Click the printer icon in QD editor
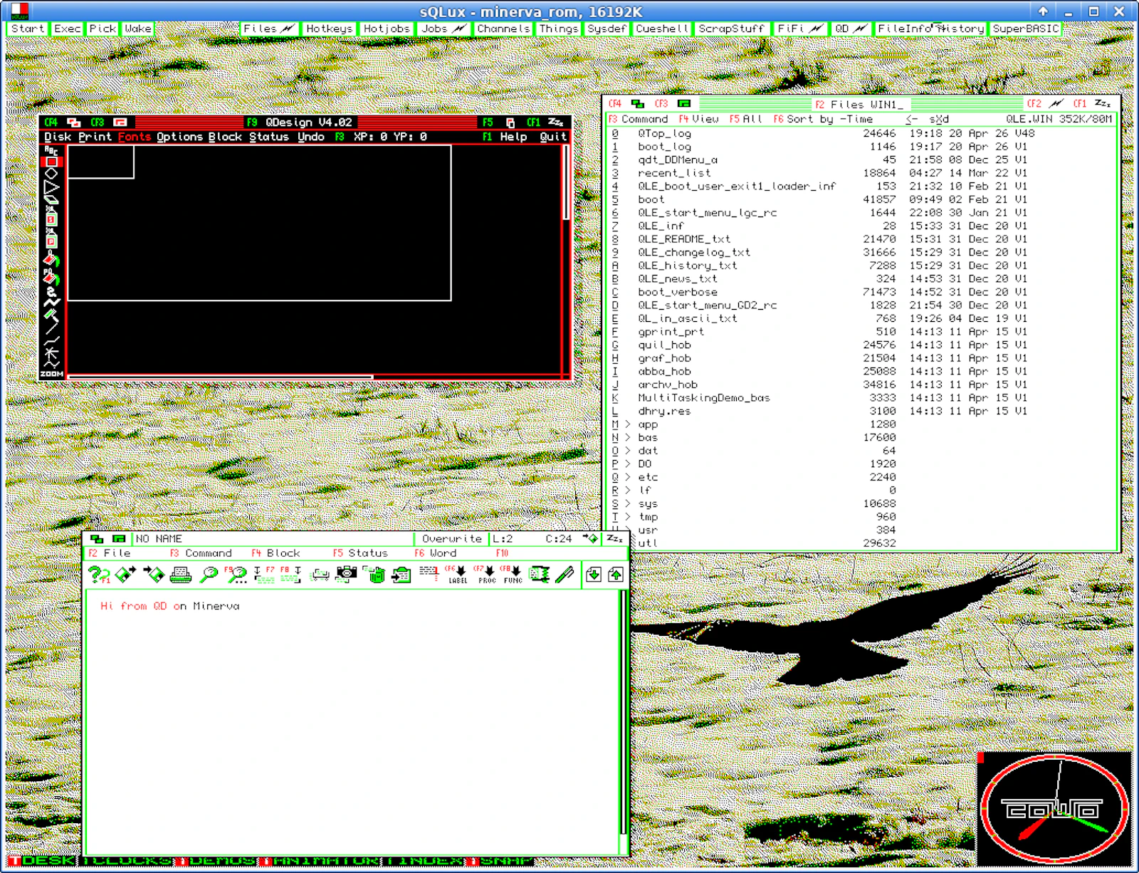The width and height of the screenshot is (1139, 873). (181, 575)
